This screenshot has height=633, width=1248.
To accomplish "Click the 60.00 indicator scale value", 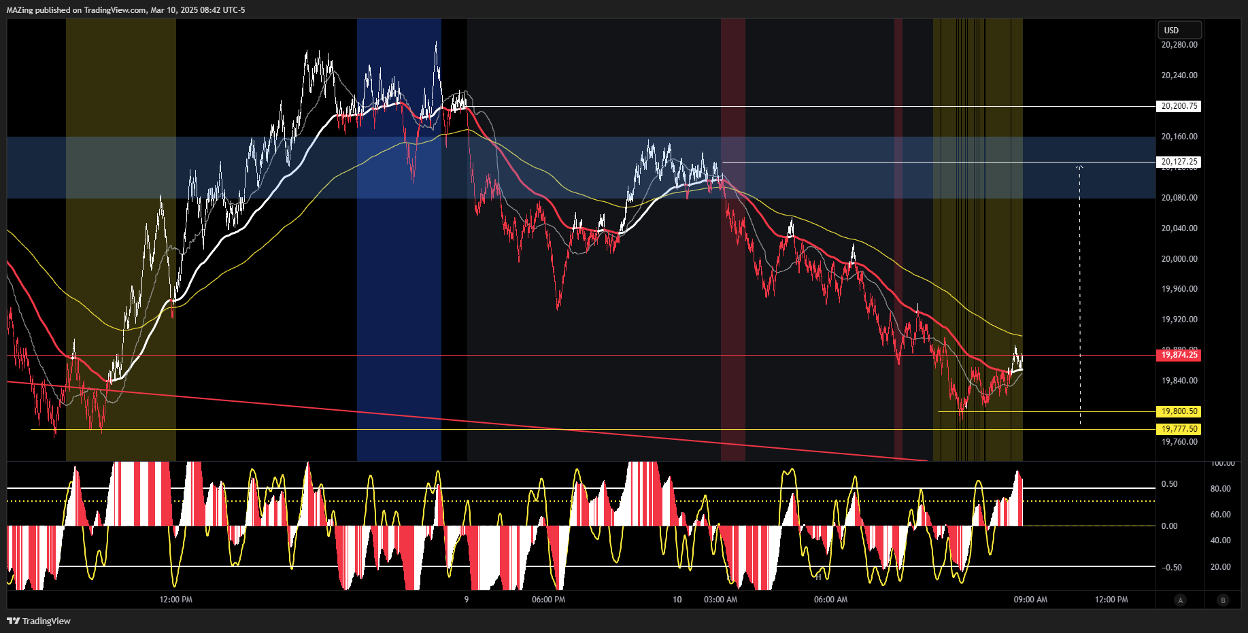I will [1220, 515].
